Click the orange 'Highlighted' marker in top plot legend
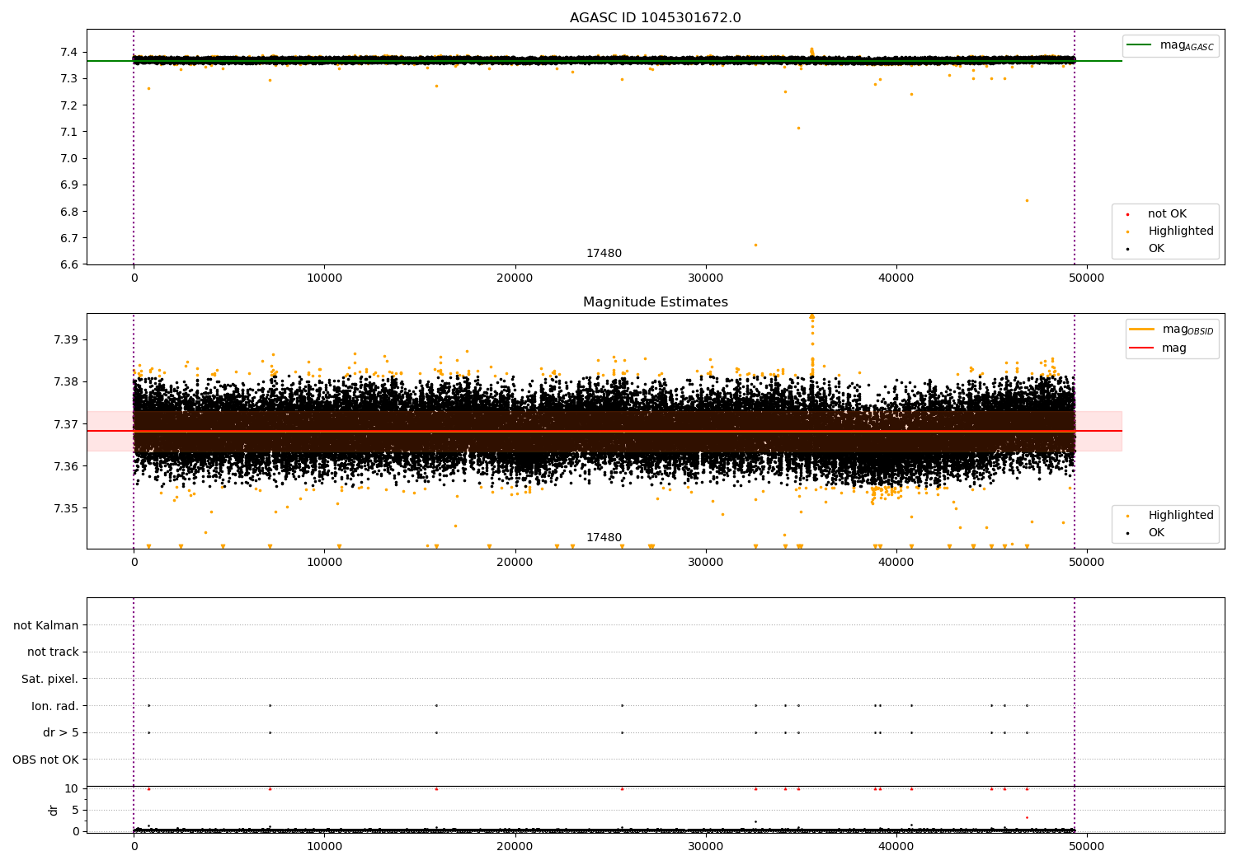Image resolution: width=1237 pixels, height=865 pixels. pyautogui.click(x=1127, y=231)
